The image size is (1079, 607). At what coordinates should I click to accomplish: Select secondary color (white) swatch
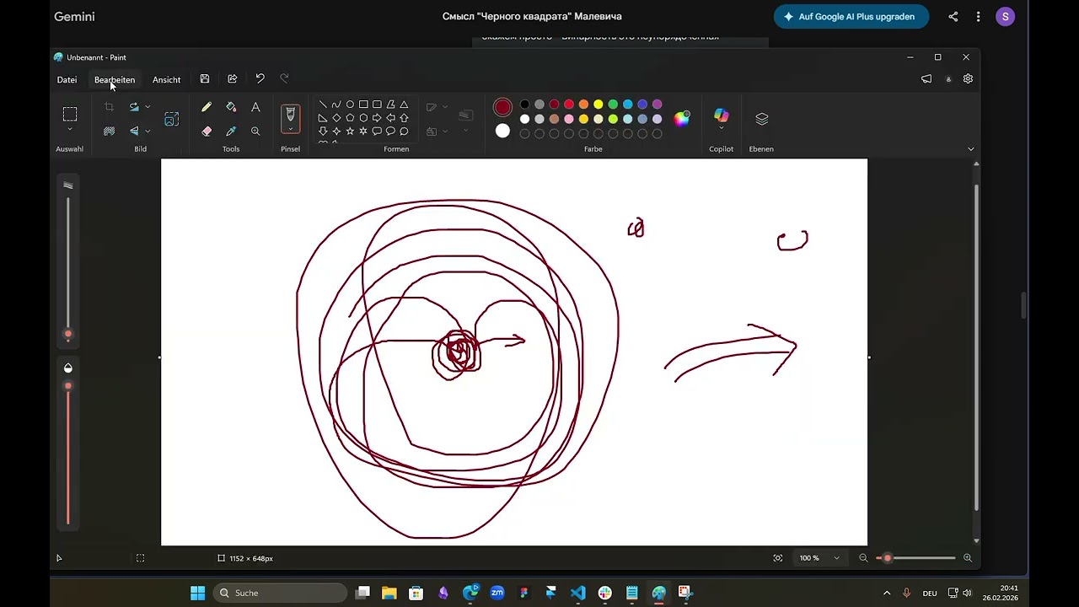[502, 131]
